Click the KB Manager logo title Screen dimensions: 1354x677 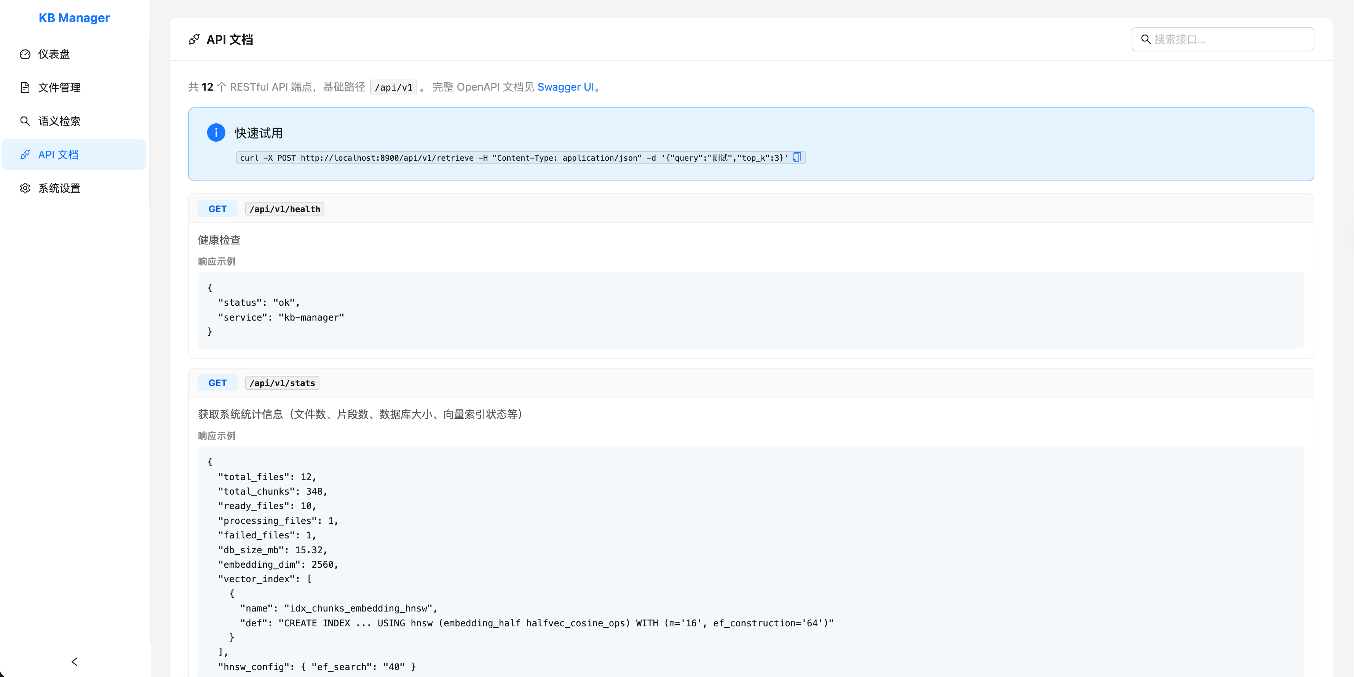pyautogui.click(x=74, y=18)
